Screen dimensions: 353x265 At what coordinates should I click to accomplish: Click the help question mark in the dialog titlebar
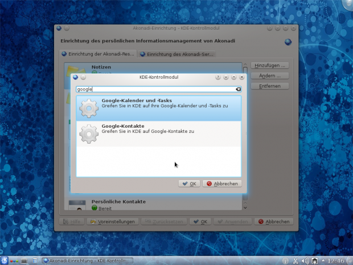pos(218,77)
